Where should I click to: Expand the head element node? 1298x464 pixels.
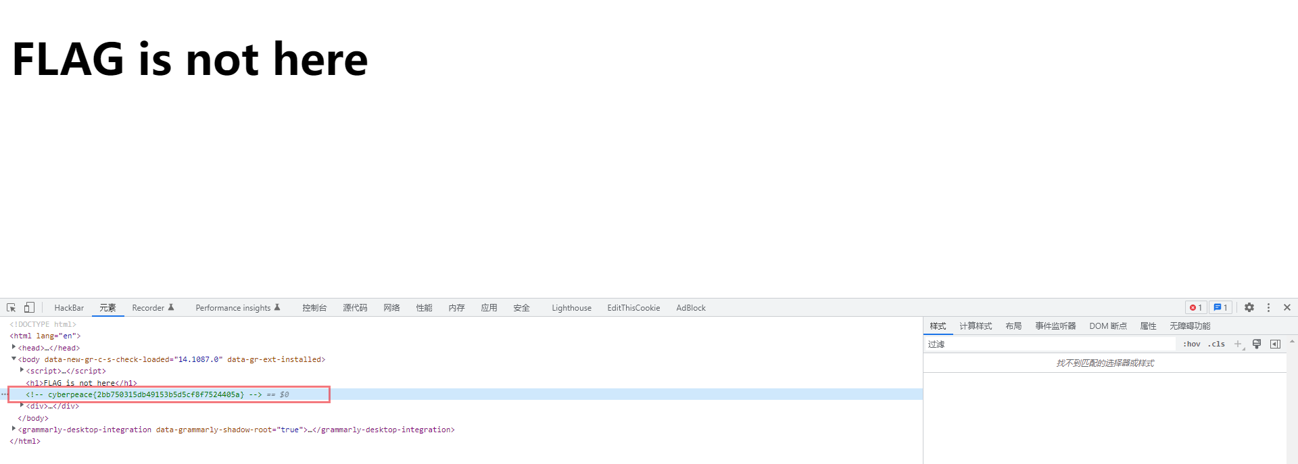(14, 347)
